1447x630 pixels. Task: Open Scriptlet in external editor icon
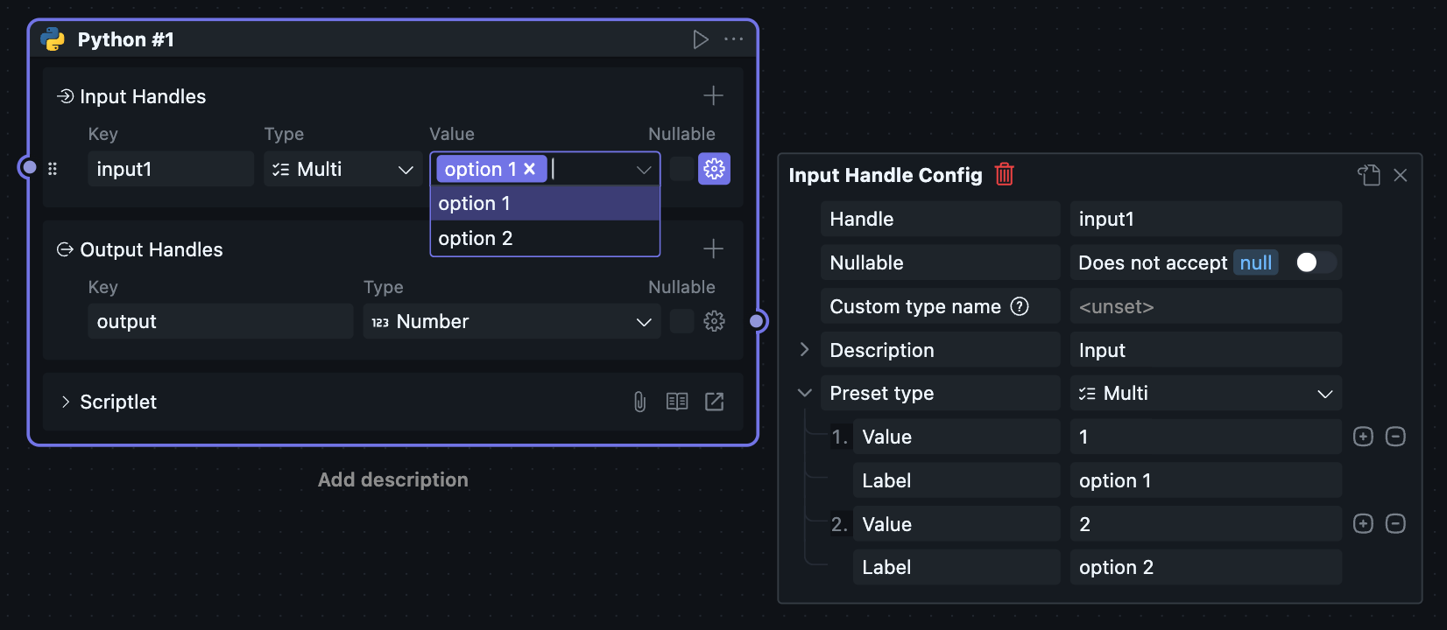[x=714, y=402]
